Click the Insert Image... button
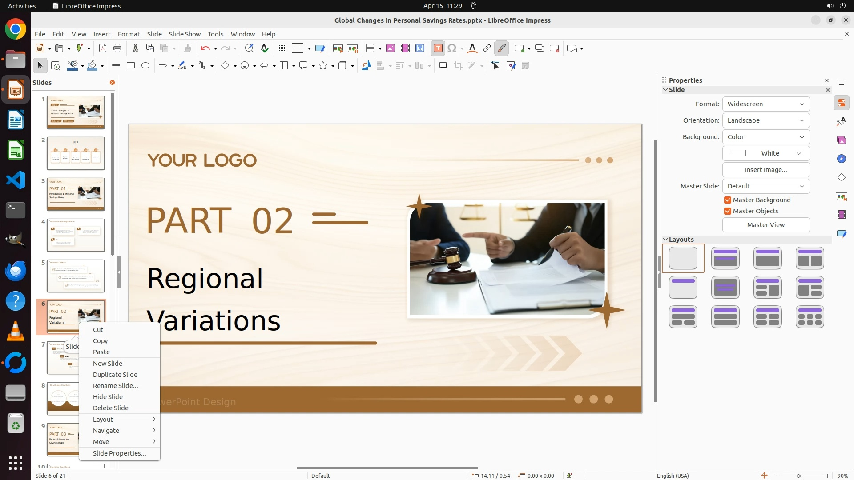 click(x=765, y=170)
